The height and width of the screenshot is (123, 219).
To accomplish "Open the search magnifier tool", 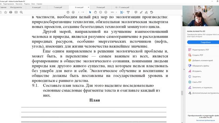I will pyautogui.click(x=21, y=12).
